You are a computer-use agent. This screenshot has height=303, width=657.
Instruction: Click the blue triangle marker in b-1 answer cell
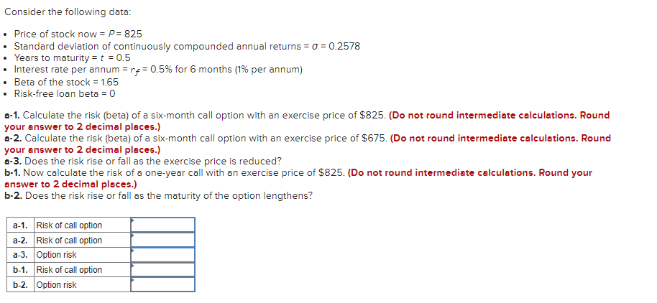coord(132,265)
